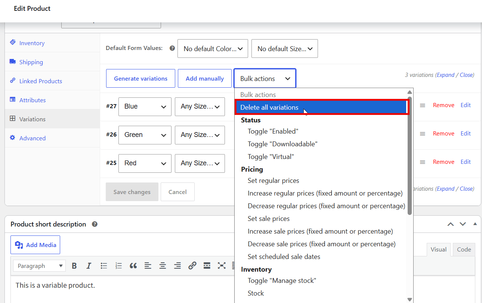Viewport: 482px width, 303px height.
Task: Switch to the Visual editor tab
Action: pos(438,250)
